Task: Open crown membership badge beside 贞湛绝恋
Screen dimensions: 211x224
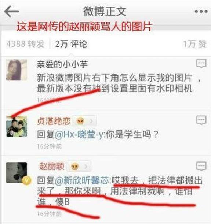Action: 84,121
